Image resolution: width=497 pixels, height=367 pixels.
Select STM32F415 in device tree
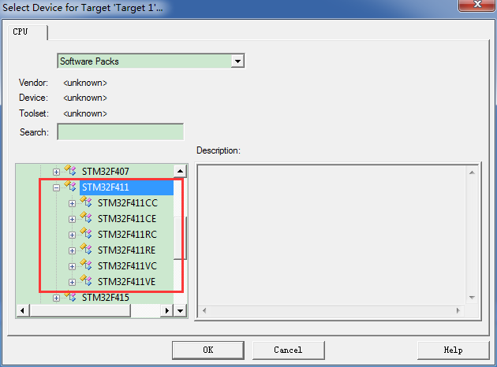tap(105, 298)
